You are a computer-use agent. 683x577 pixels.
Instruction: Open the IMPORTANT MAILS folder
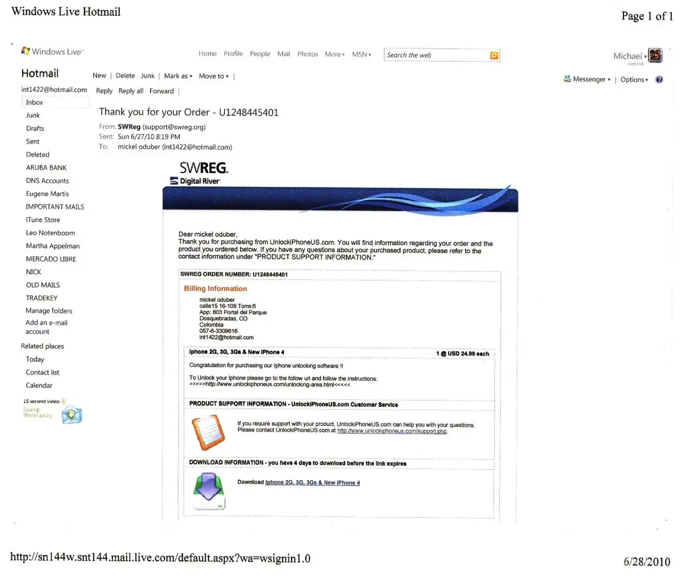pos(55,207)
